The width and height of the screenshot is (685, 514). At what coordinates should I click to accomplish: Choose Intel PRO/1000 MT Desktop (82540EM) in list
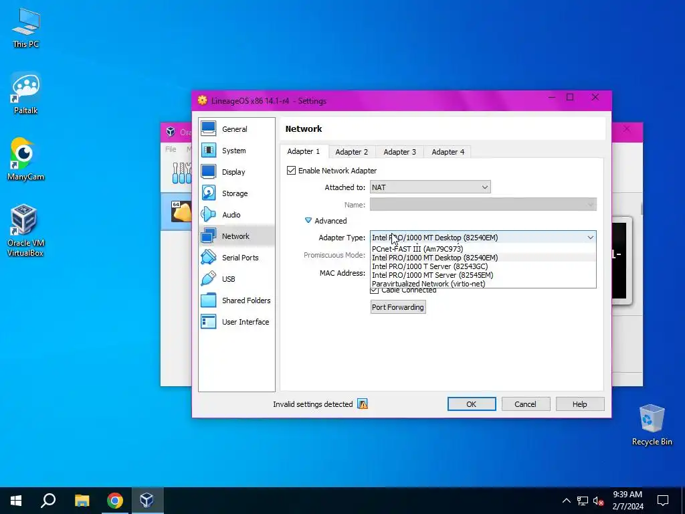point(483,258)
